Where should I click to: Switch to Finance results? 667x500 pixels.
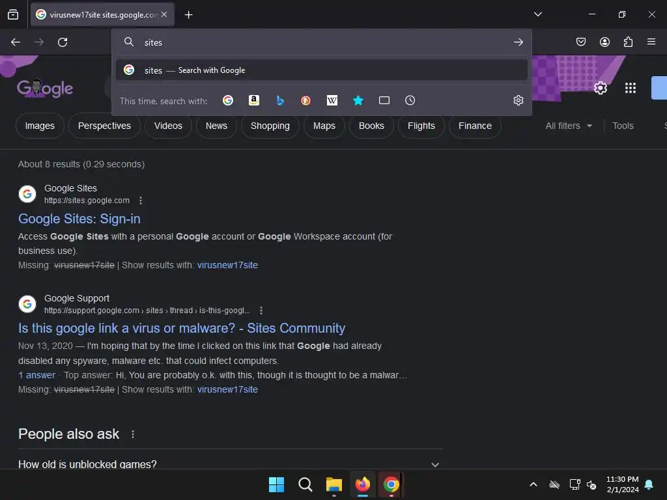coord(475,126)
